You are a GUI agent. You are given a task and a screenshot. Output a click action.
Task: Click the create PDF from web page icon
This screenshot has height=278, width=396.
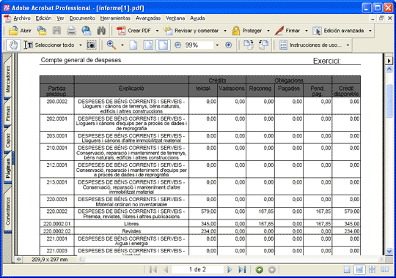[x=42, y=31]
